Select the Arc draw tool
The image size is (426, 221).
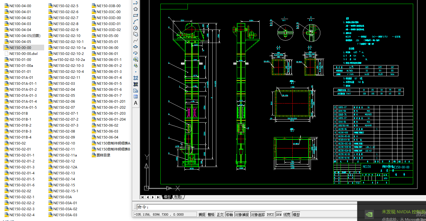click(136, 22)
